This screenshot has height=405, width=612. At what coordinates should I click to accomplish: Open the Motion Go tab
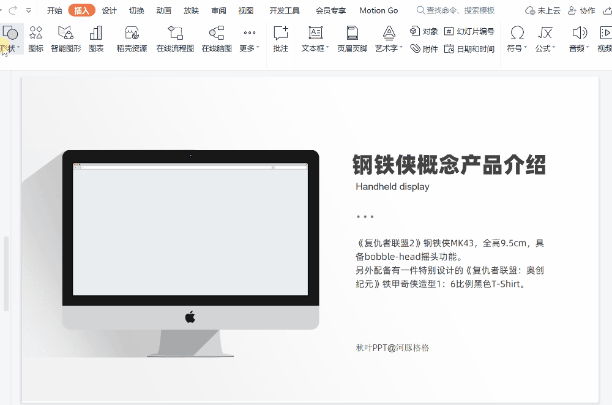tap(379, 10)
